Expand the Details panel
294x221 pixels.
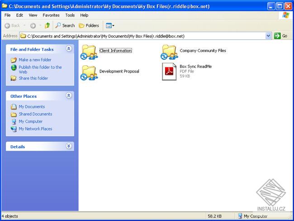(69, 146)
